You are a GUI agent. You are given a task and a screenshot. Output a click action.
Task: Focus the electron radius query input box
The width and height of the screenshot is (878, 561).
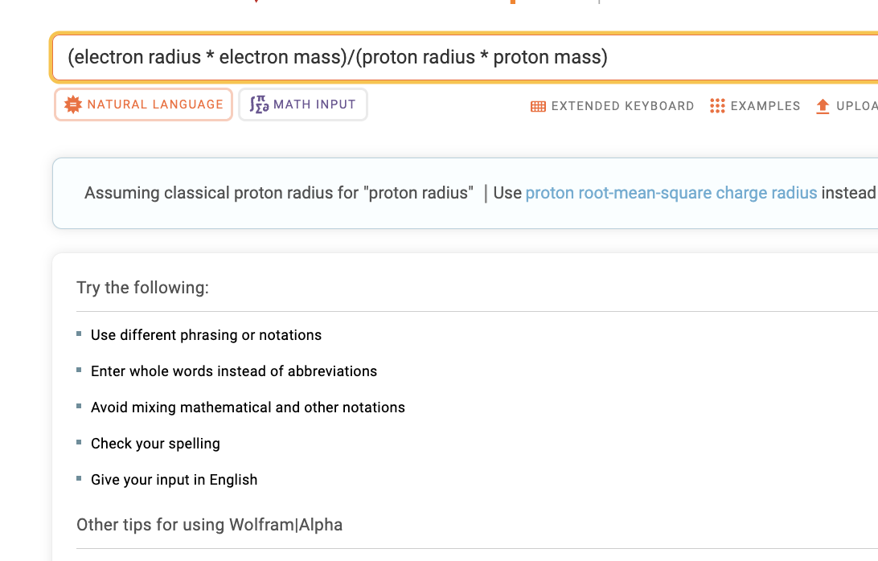click(465, 57)
